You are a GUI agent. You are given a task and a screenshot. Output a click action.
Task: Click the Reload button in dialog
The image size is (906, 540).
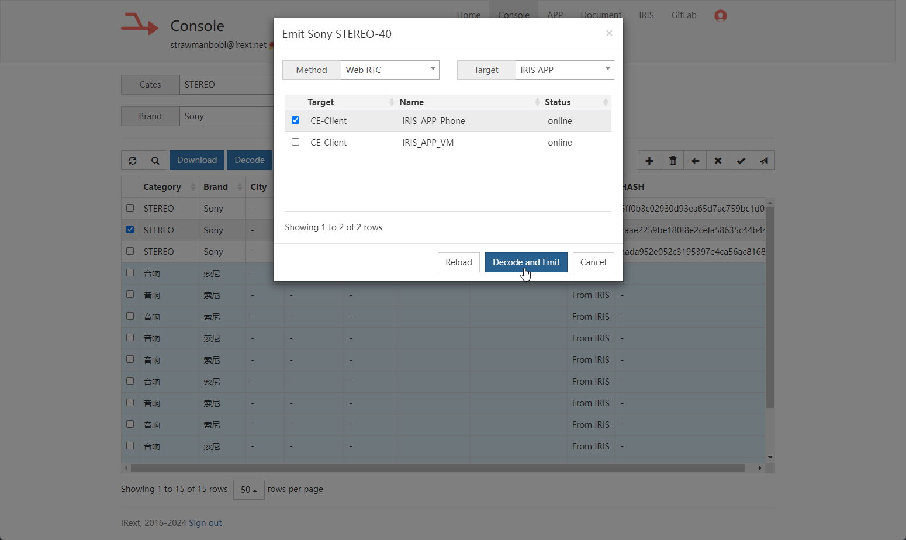click(x=458, y=262)
